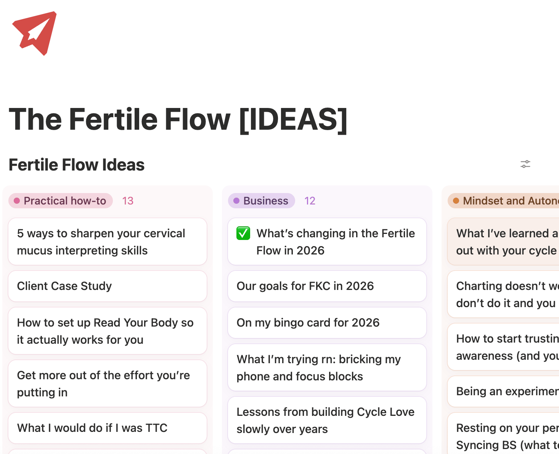Select the Practical how-to group label
The height and width of the screenshot is (454, 559).
65,201
